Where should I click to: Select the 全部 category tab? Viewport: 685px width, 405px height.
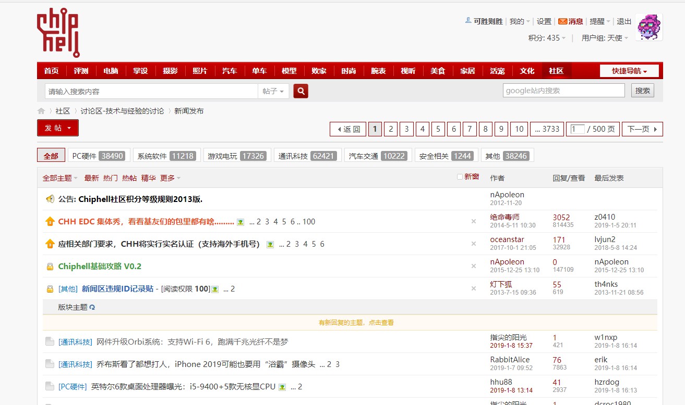[51, 156]
